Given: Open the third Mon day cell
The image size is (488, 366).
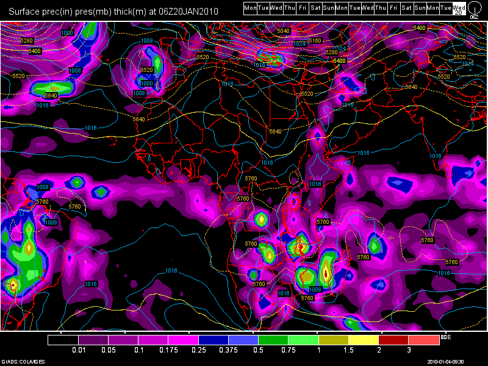Looking at the screenshot, I should [433, 8].
